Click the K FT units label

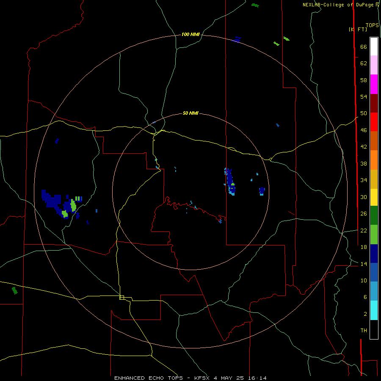(x=358, y=30)
